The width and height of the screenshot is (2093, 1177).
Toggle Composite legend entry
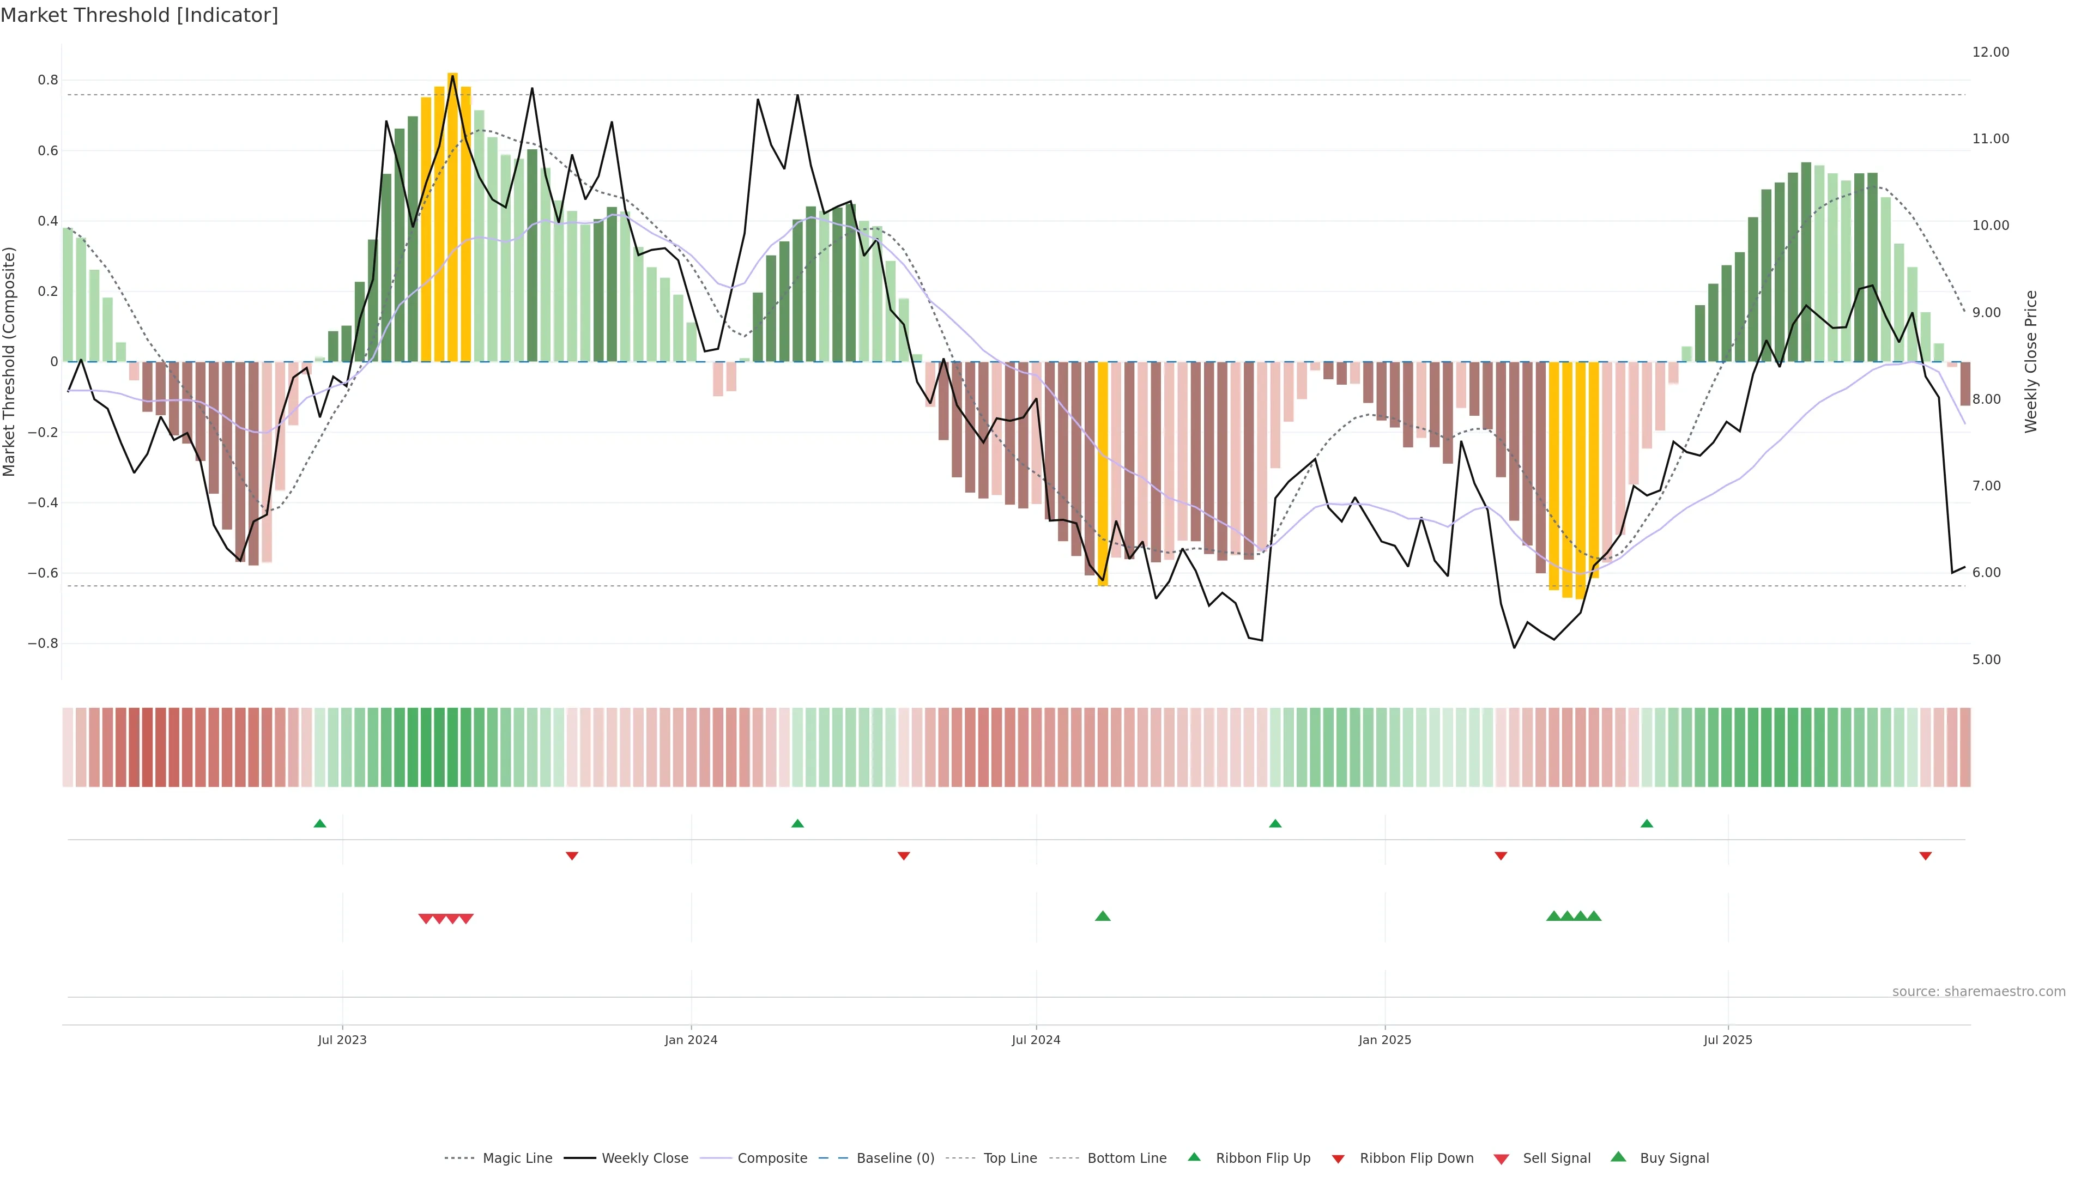(772, 1158)
